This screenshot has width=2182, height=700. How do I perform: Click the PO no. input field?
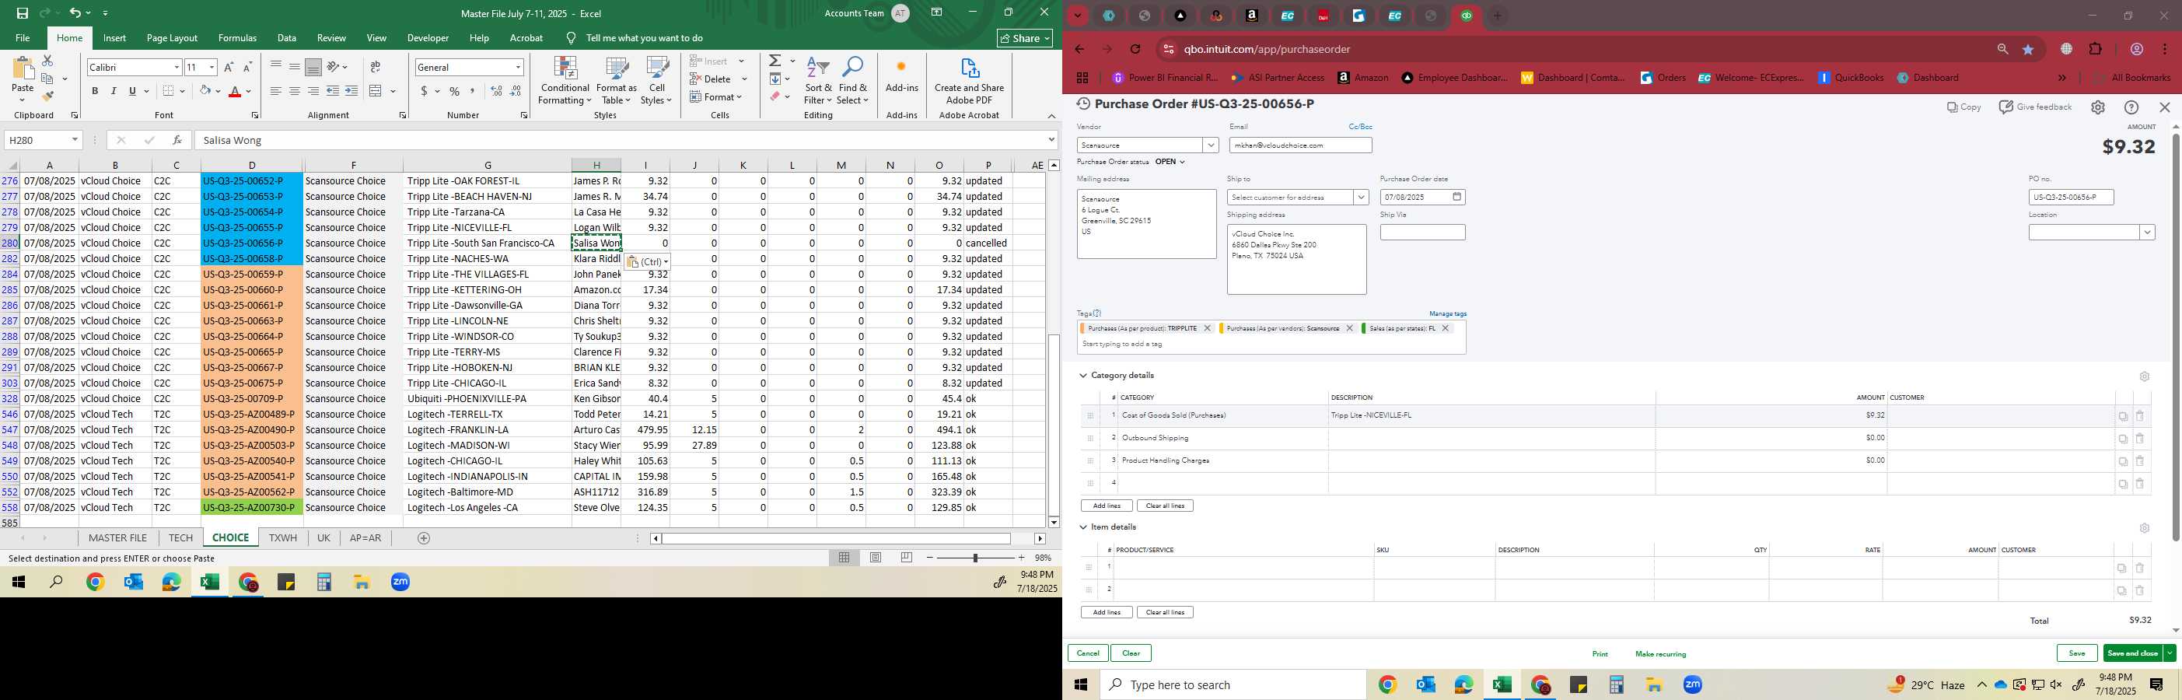pos(2070,198)
